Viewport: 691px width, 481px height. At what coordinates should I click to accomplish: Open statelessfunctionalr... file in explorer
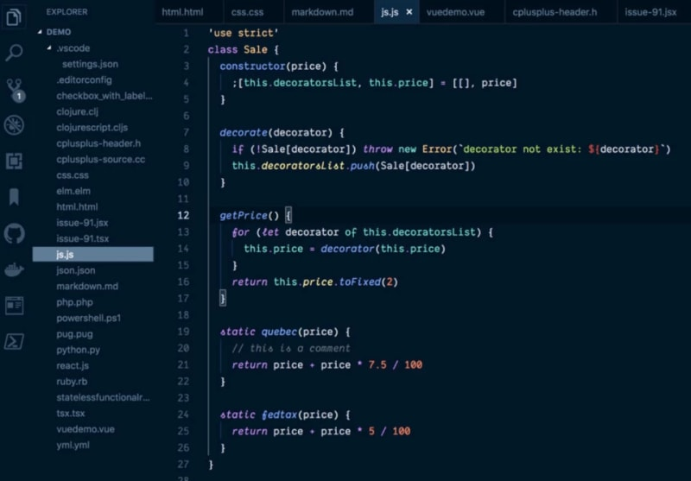[x=103, y=397]
